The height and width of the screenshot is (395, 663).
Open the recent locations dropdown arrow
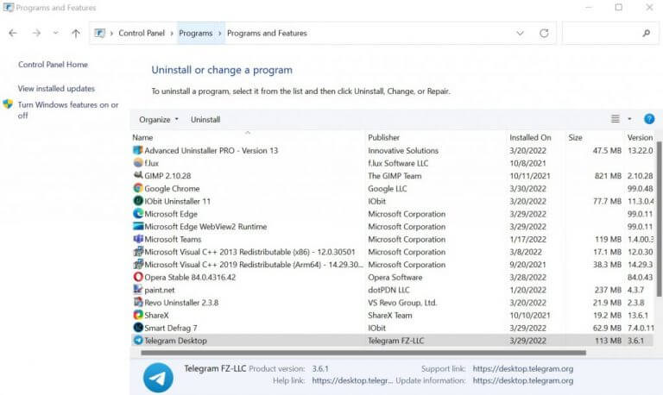click(x=55, y=33)
